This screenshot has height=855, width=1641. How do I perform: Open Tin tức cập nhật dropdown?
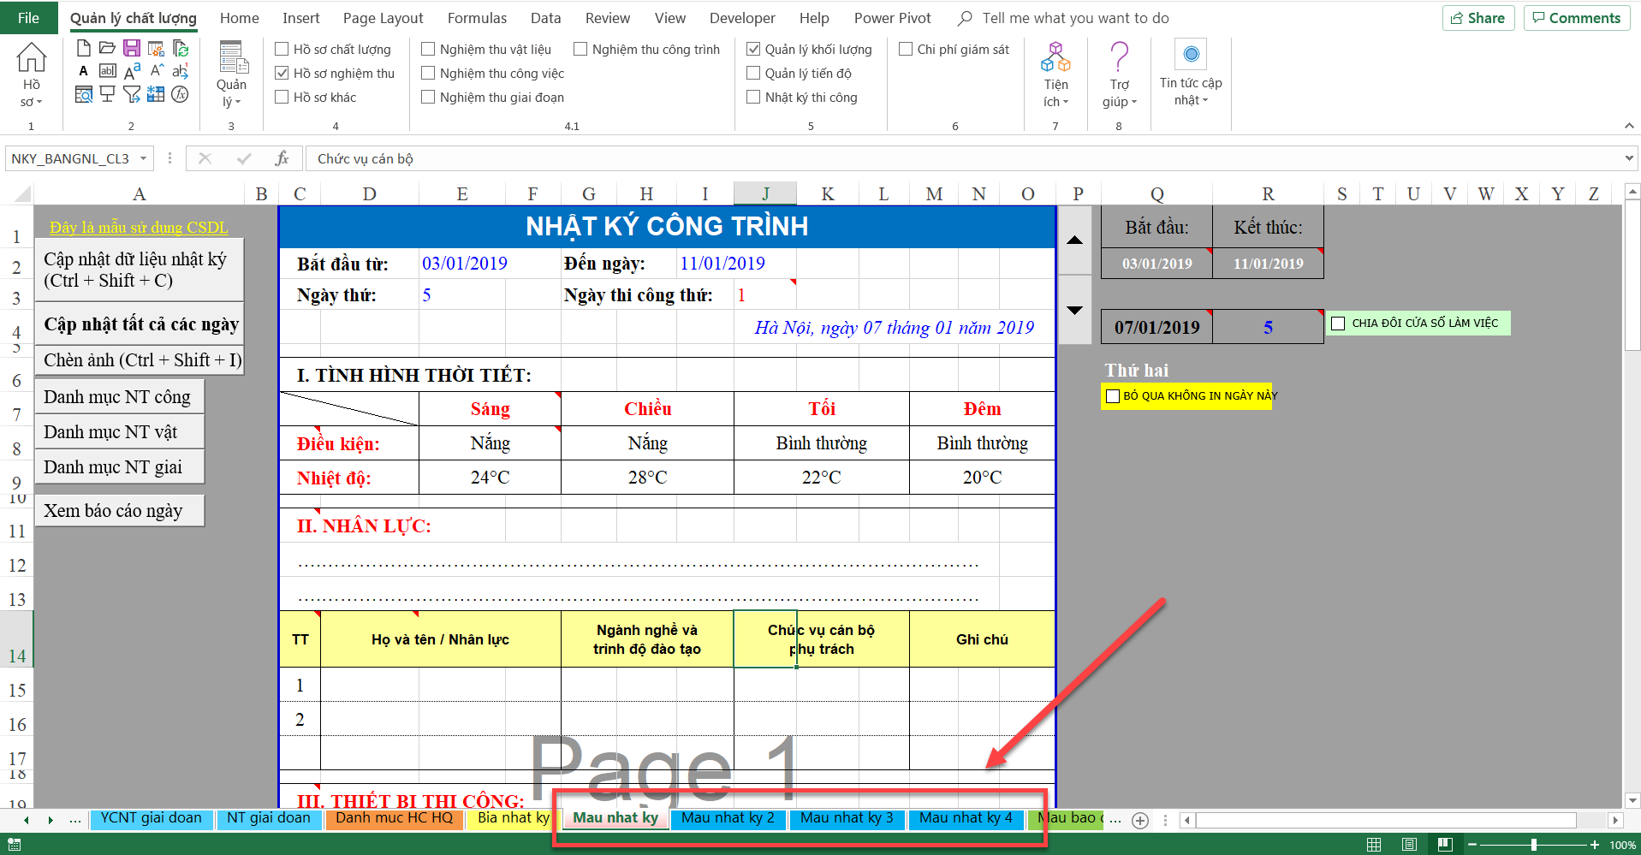click(1191, 74)
